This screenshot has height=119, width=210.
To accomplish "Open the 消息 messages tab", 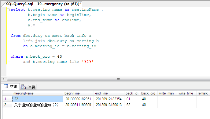I will pos(28,87).
